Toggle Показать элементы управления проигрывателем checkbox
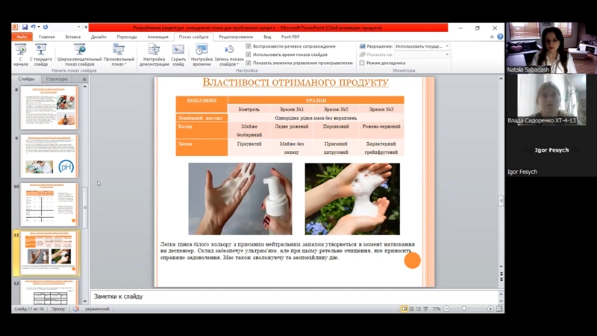Image resolution: width=597 pixels, height=336 pixels. coord(249,63)
